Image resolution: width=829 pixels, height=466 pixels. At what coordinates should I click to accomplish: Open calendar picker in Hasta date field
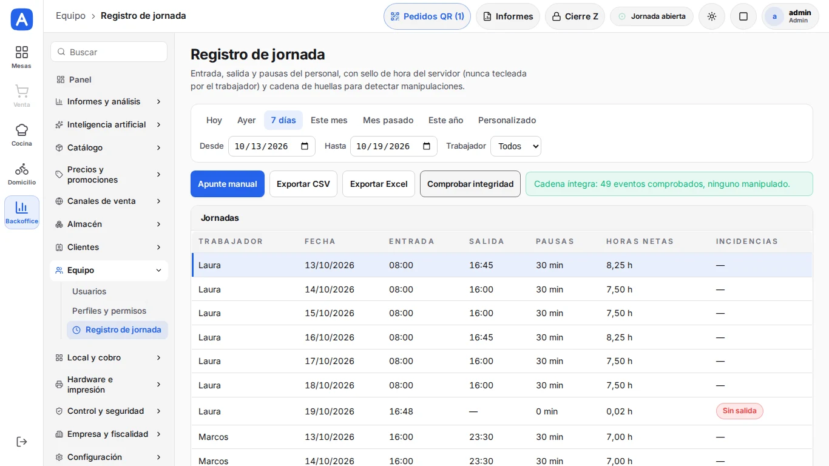(x=427, y=146)
